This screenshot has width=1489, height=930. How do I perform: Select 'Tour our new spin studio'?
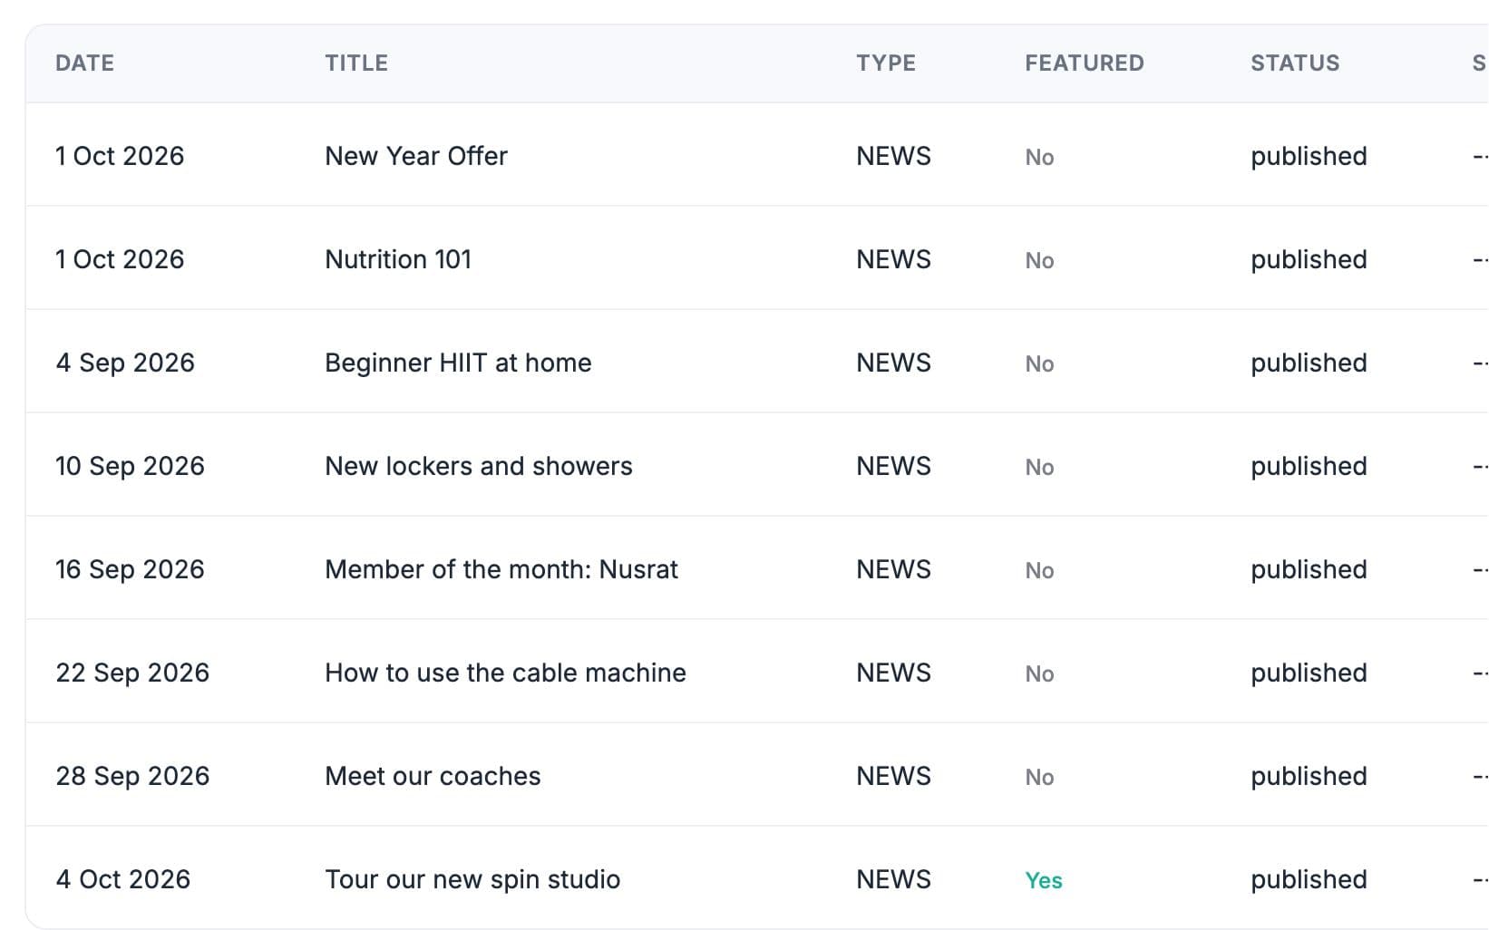point(472,879)
